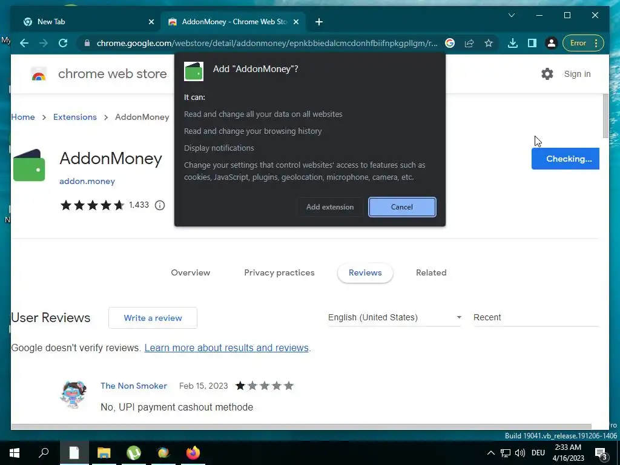The image size is (620, 465).
Task: Open File Explorer from taskbar
Action: 104,453
